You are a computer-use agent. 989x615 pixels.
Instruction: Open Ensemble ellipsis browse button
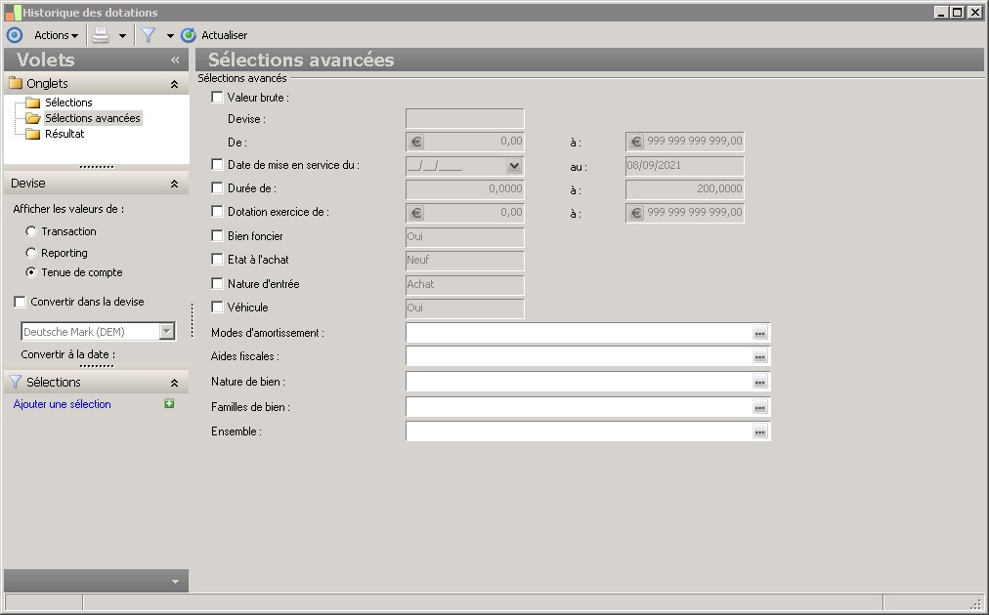[x=760, y=431]
